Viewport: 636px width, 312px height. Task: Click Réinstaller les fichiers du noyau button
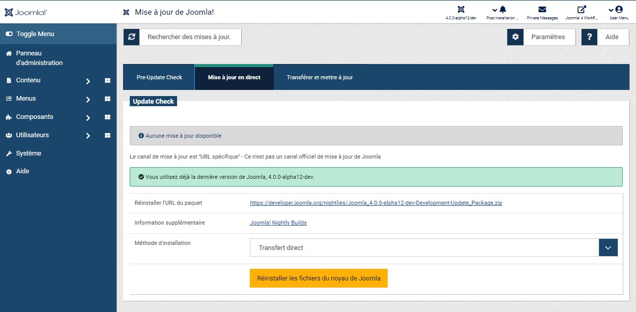[x=319, y=278]
